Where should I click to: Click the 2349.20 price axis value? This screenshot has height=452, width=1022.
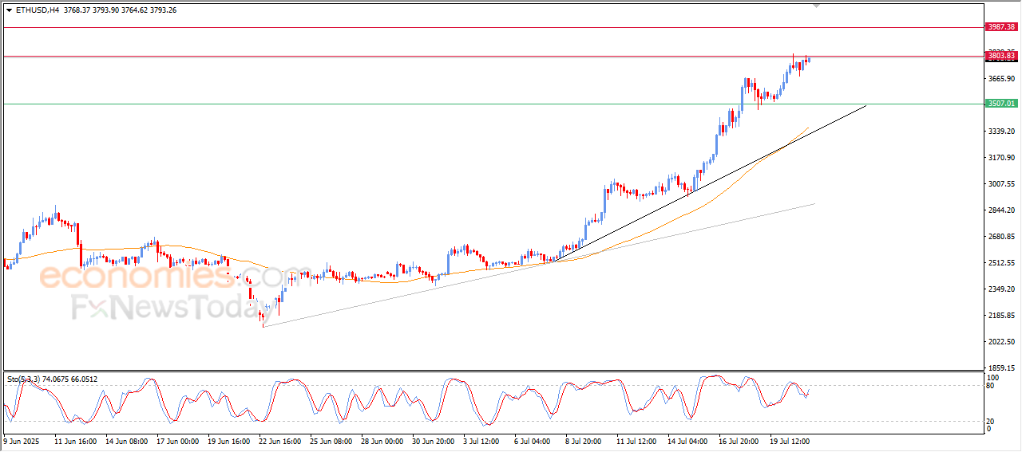click(1001, 289)
